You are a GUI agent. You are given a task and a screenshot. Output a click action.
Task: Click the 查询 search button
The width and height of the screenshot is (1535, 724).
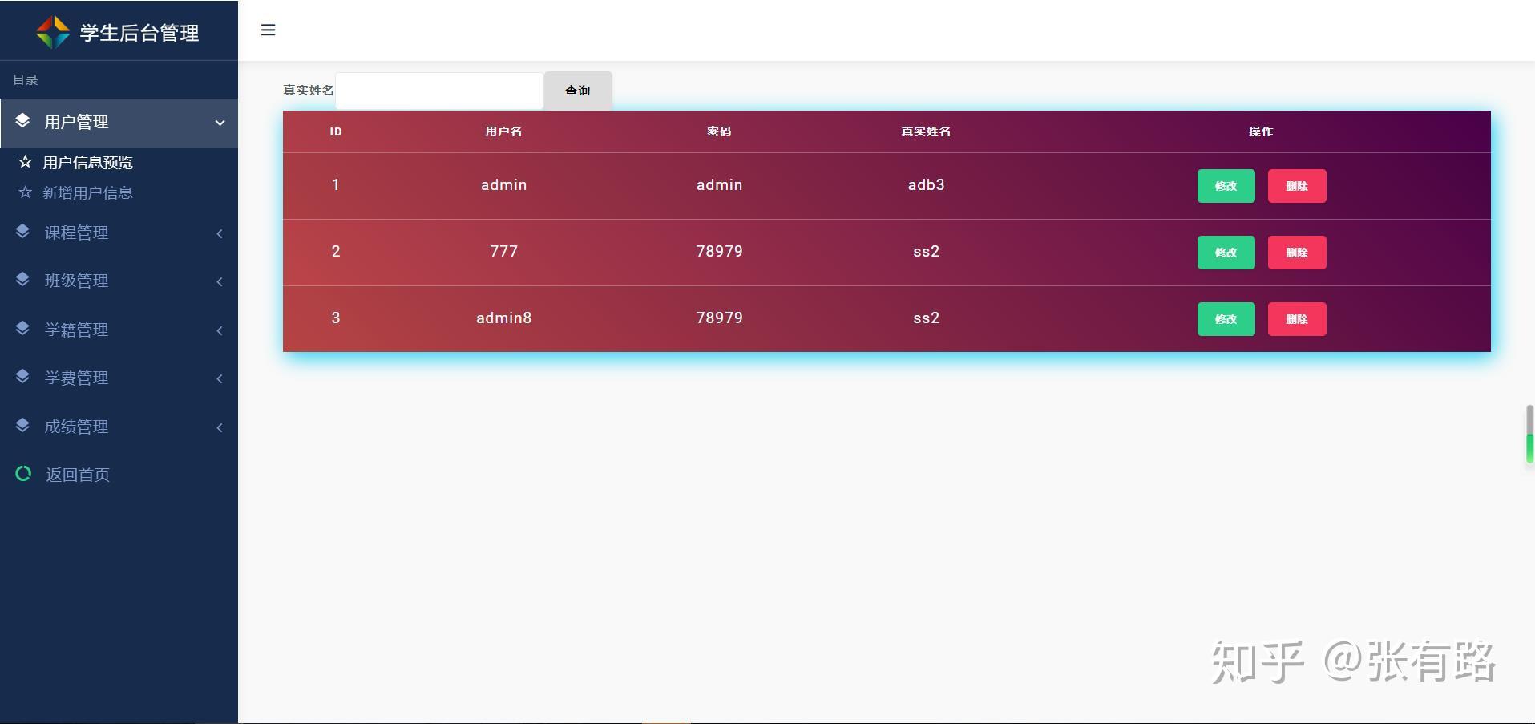tap(578, 91)
